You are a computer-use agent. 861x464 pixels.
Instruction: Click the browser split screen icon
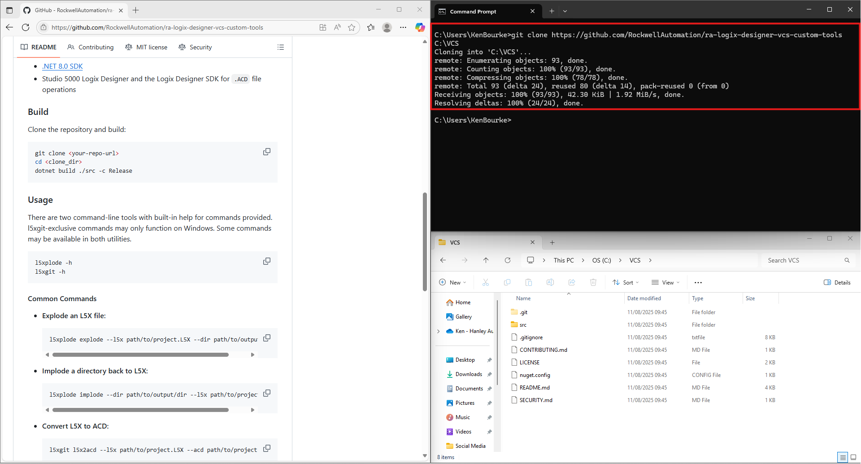click(x=323, y=27)
